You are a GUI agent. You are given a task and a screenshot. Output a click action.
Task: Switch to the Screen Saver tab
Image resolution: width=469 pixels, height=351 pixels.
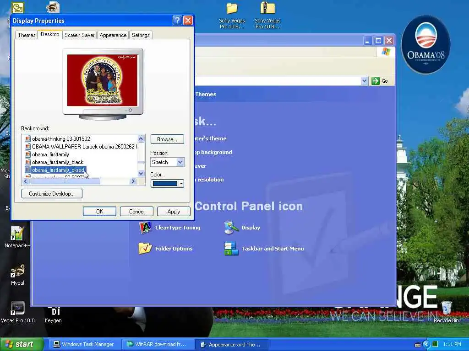tap(80, 35)
